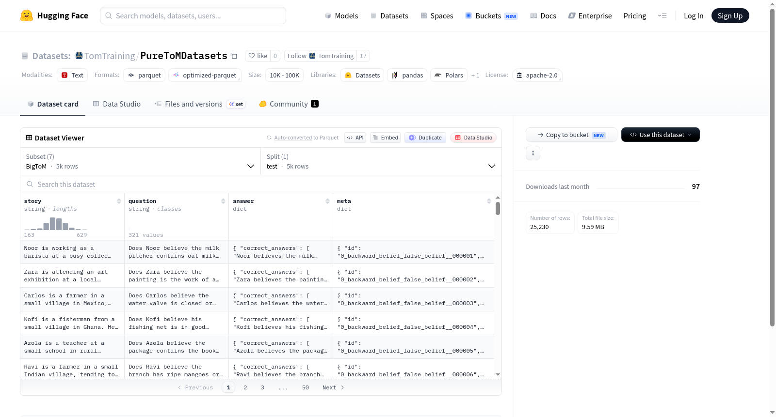Sort the answer column with sort arrows
The width and height of the screenshot is (776, 417).
pos(327,201)
